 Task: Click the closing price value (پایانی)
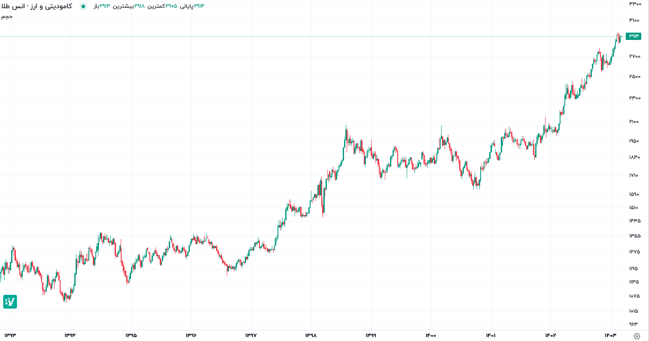(199, 6)
